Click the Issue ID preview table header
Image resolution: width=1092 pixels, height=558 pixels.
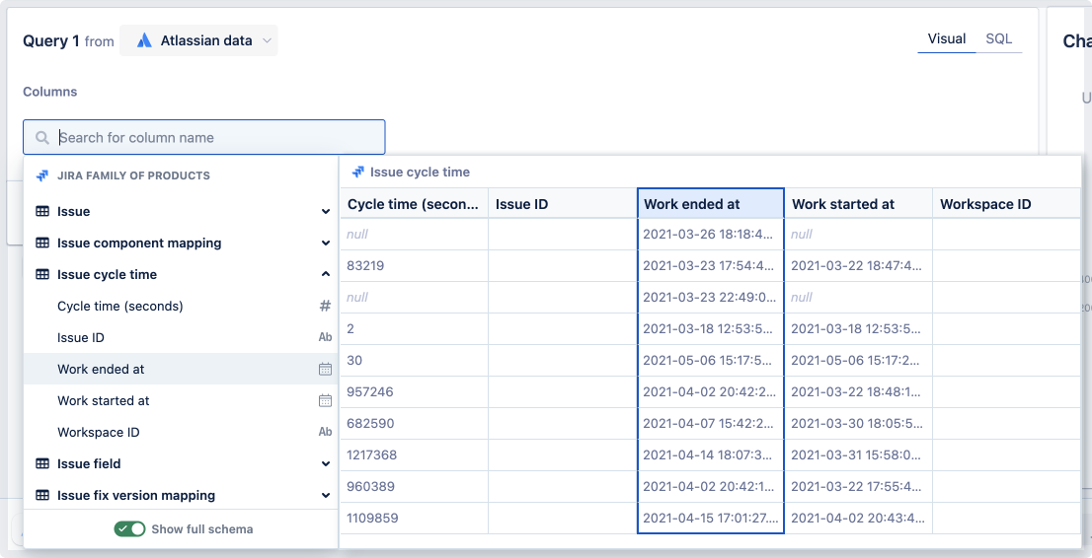pos(563,204)
